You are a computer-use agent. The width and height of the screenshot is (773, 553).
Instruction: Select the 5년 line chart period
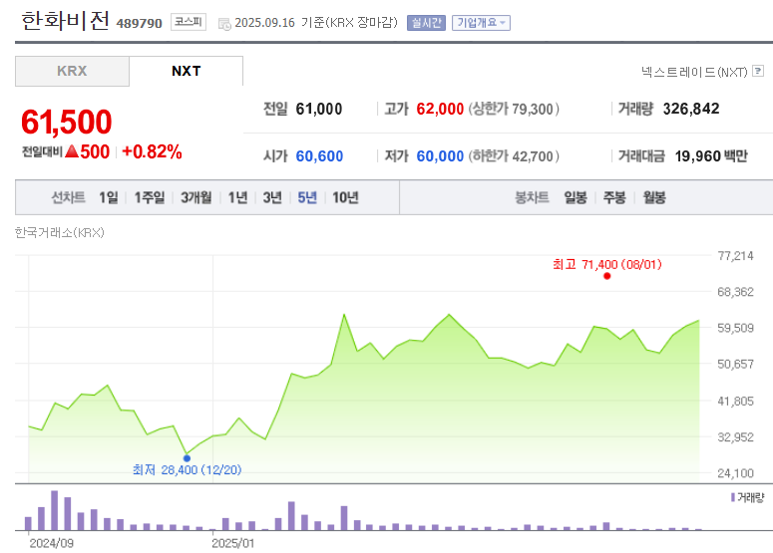click(307, 197)
